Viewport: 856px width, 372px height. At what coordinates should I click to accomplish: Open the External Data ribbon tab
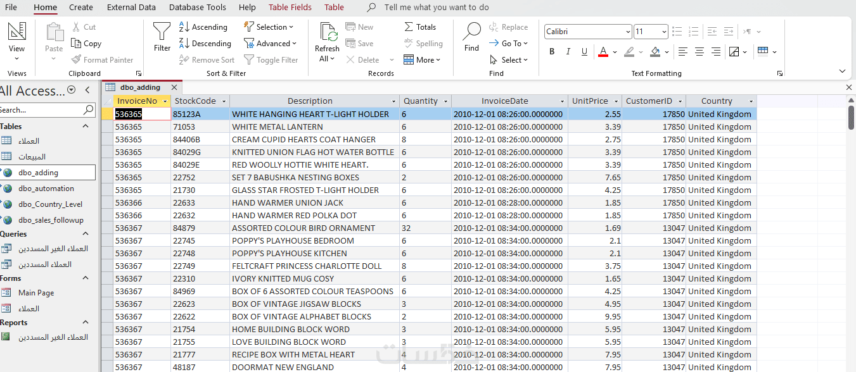click(x=131, y=8)
